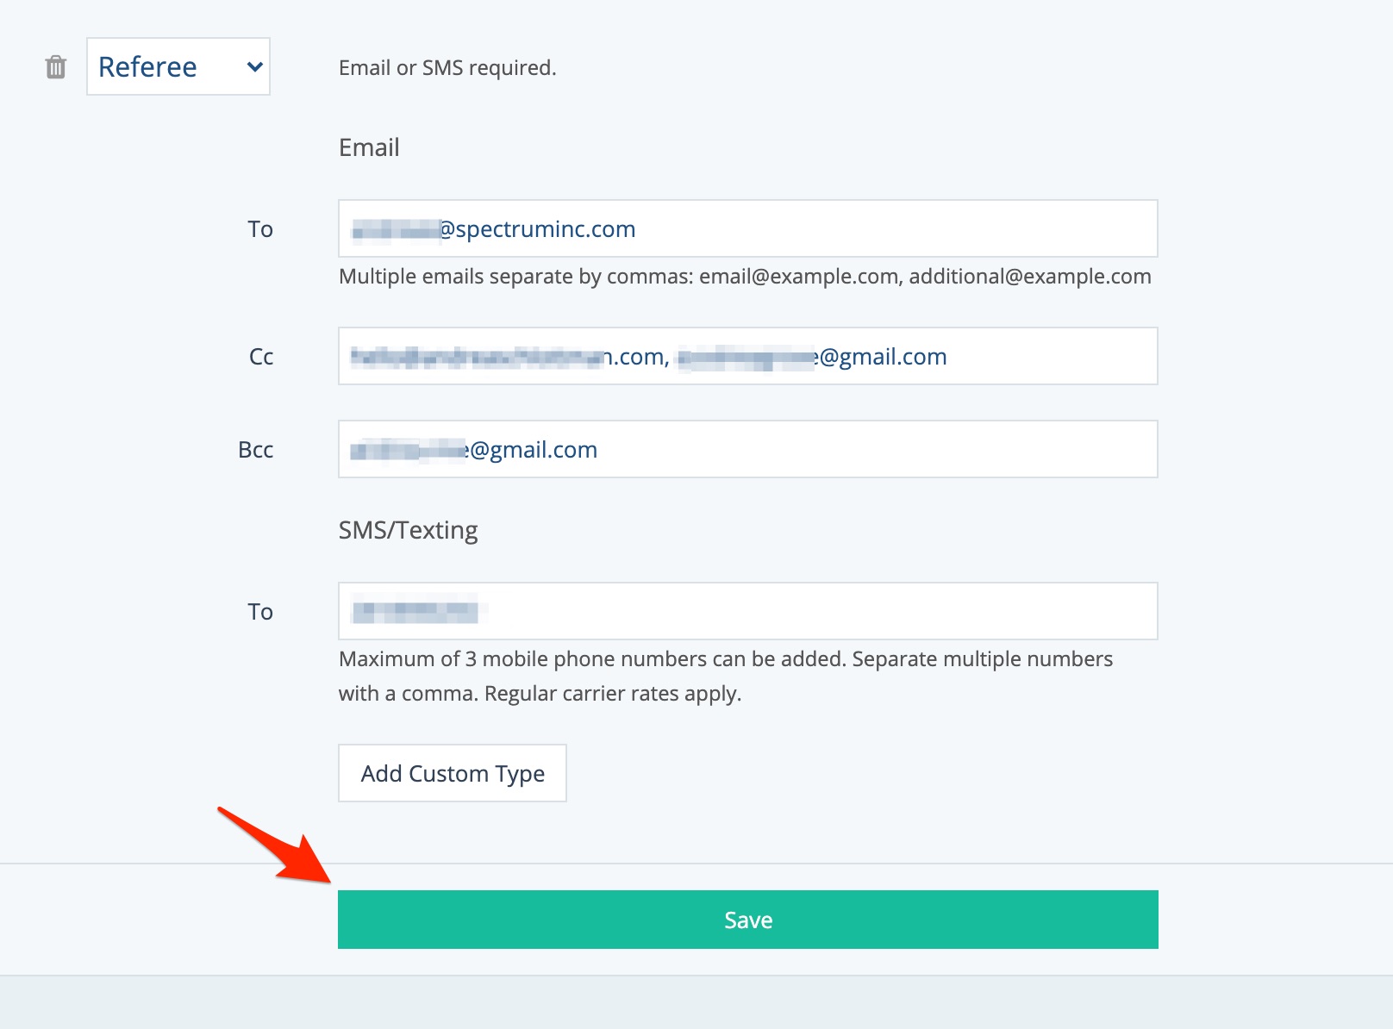Click the "Email or SMS required." notice
The width and height of the screenshot is (1393, 1029).
click(x=447, y=68)
